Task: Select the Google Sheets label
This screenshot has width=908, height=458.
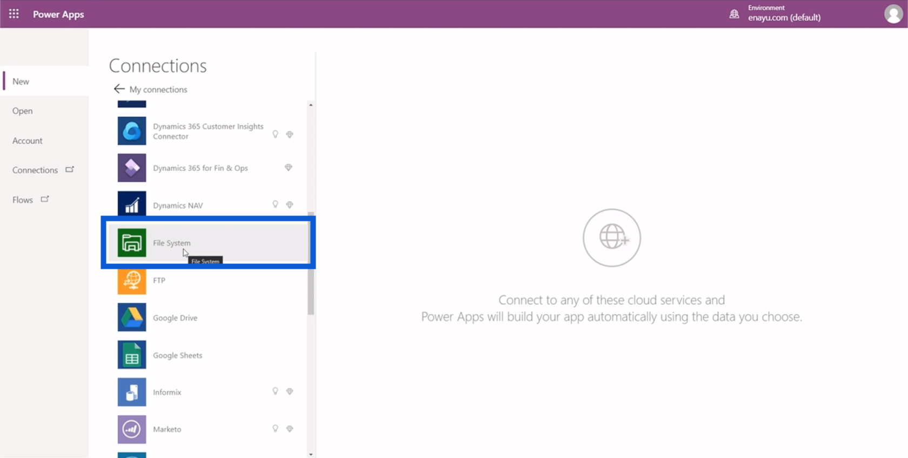Action: coord(178,355)
